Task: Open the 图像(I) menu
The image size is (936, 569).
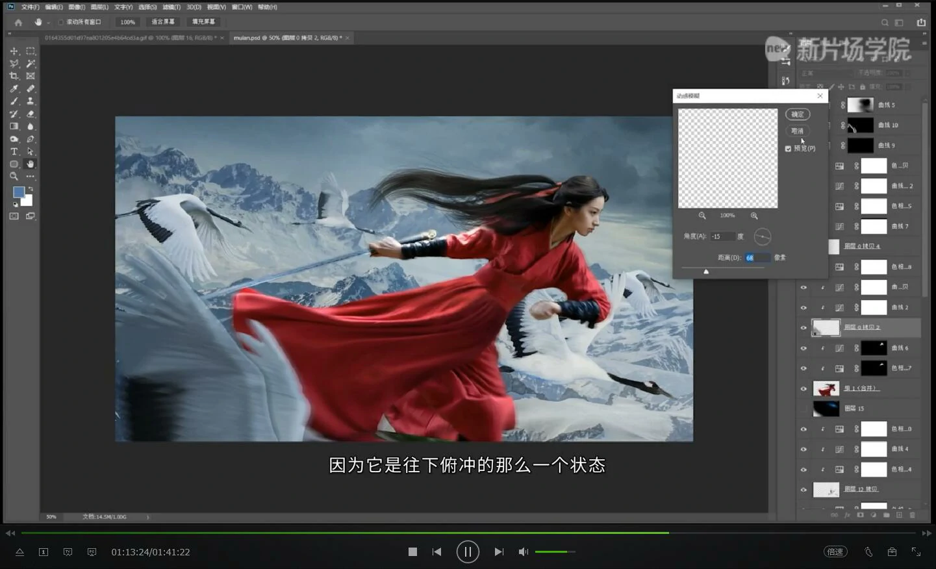Action: point(77,7)
